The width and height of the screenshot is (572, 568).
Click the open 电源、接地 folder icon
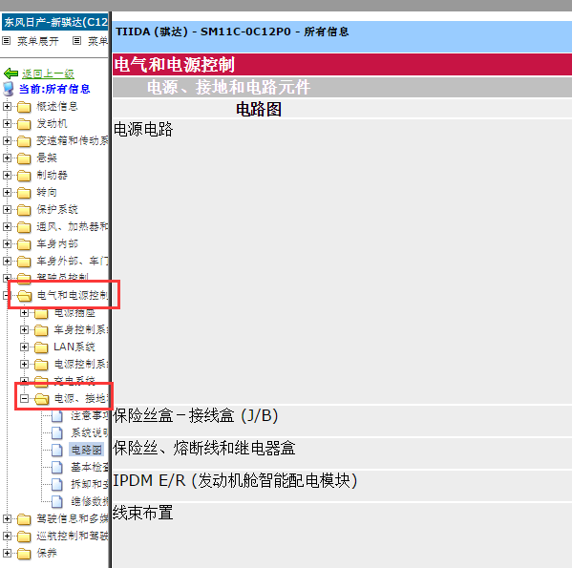[x=42, y=399]
